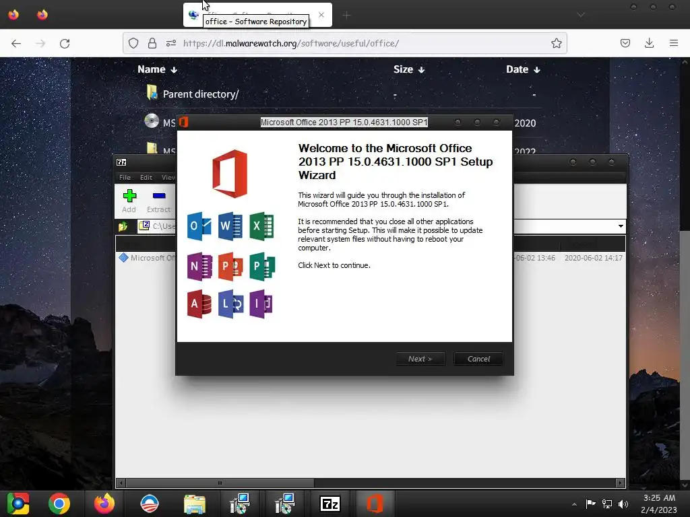Click the volume speaker tray icon
Viewport: 690px width, 517px height.
[623, 504]
